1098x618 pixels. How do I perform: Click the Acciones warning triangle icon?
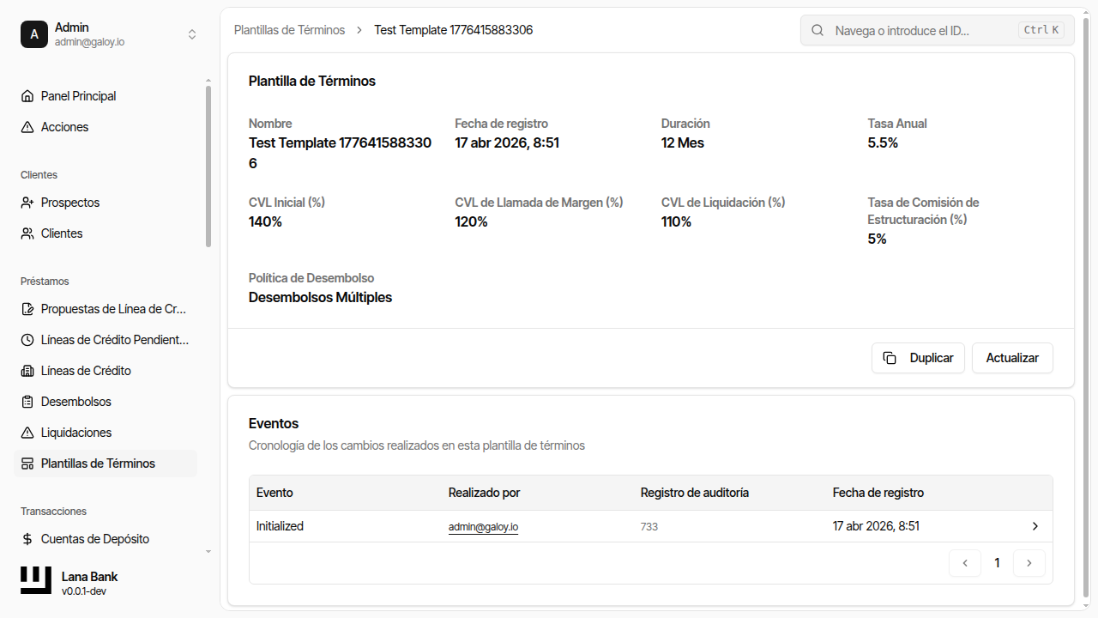27,127
